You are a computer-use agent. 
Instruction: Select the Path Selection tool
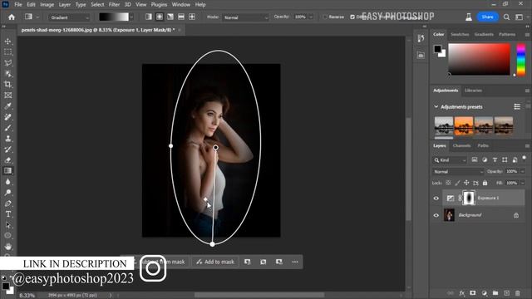coord(7,225)
